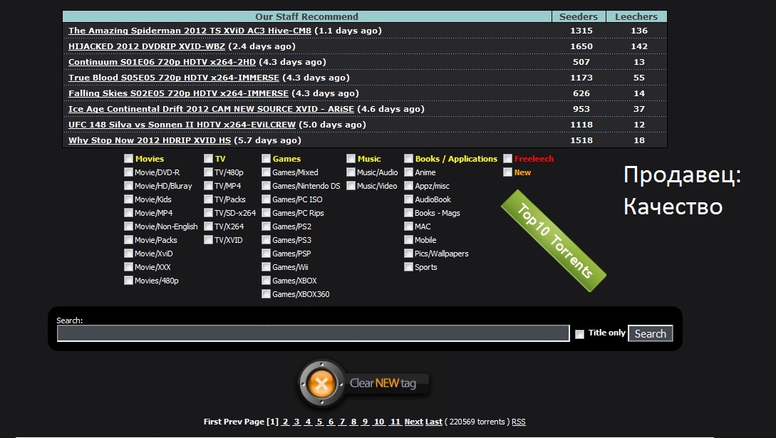Image resolution: width=776 pixels, height=438 pixels.
Task: Enable the TV/MP4 checkbox
Action: (208, 186)
